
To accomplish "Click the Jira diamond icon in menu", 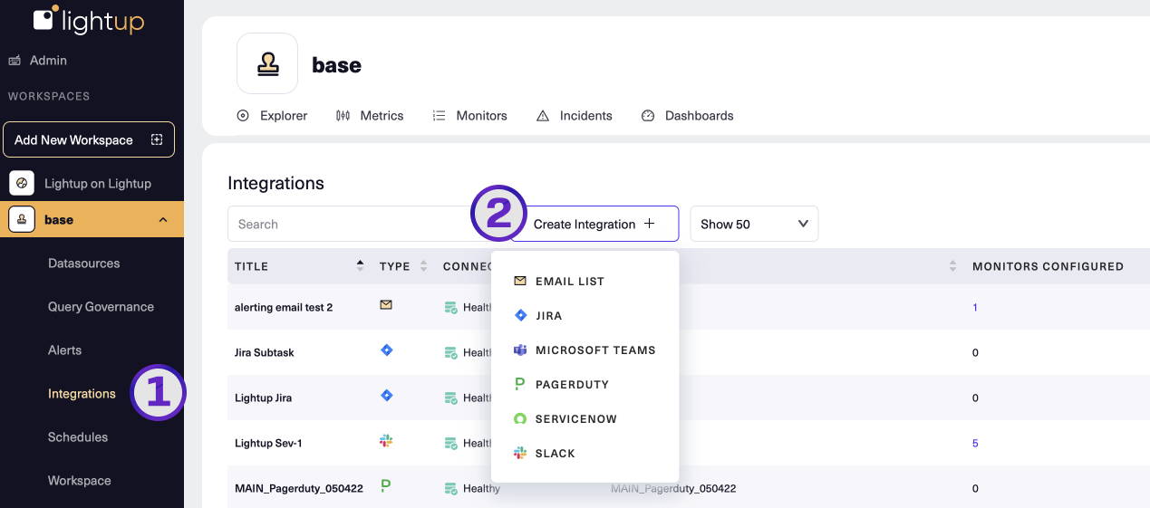I will click(520, 315).
